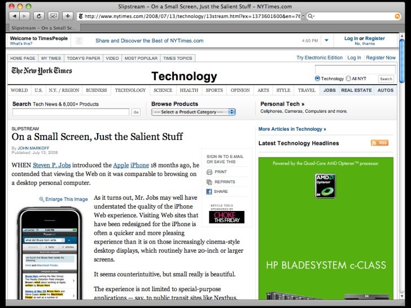
Task: Click the orange snapback arrow in the search field
Action: tap(397, 16)
